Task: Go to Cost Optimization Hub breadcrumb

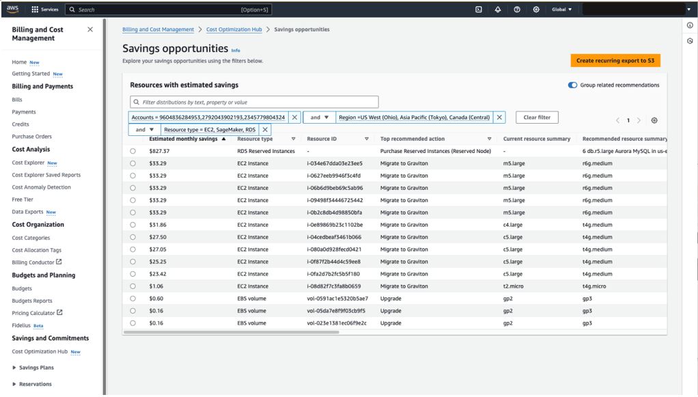Action: (x=234, y=29)
